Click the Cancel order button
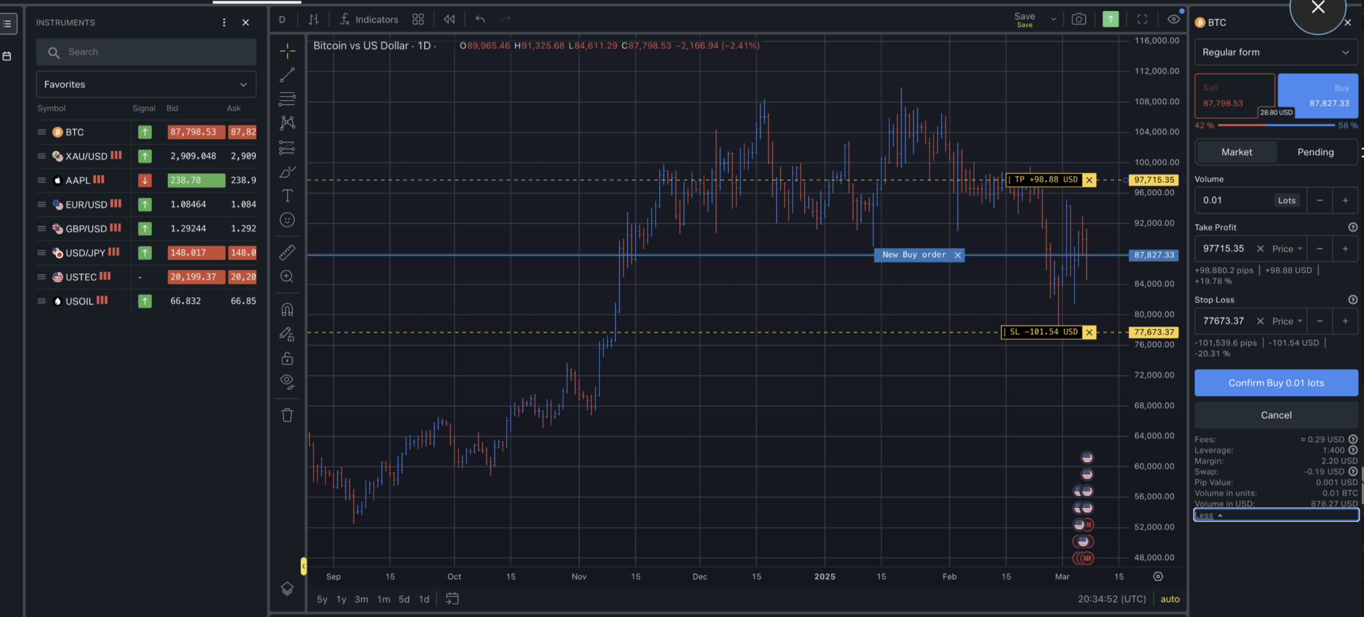Viewport: 1364px width, 617px height. click(x=1275, y=415)
